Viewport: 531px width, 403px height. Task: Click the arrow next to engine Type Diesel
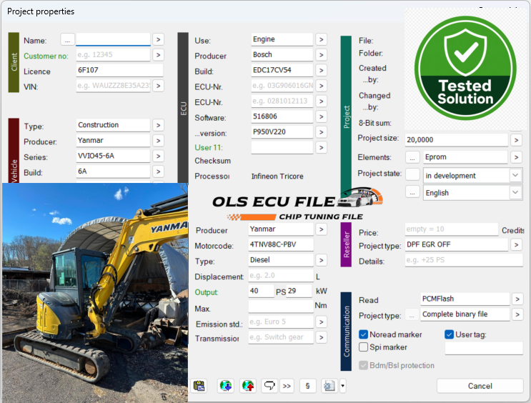(321, 260)
